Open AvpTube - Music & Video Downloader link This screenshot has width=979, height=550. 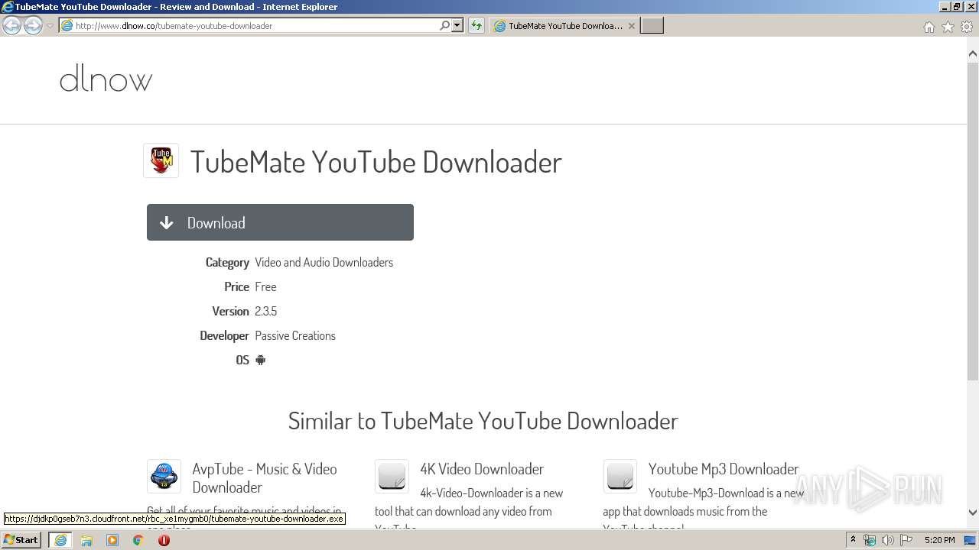[x=265, y=478]
